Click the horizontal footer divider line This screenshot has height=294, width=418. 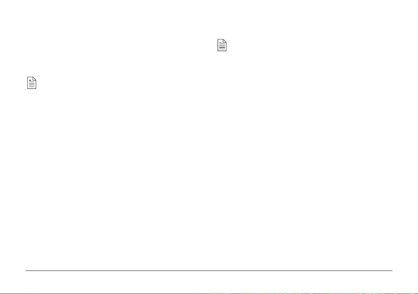(209, 271)
